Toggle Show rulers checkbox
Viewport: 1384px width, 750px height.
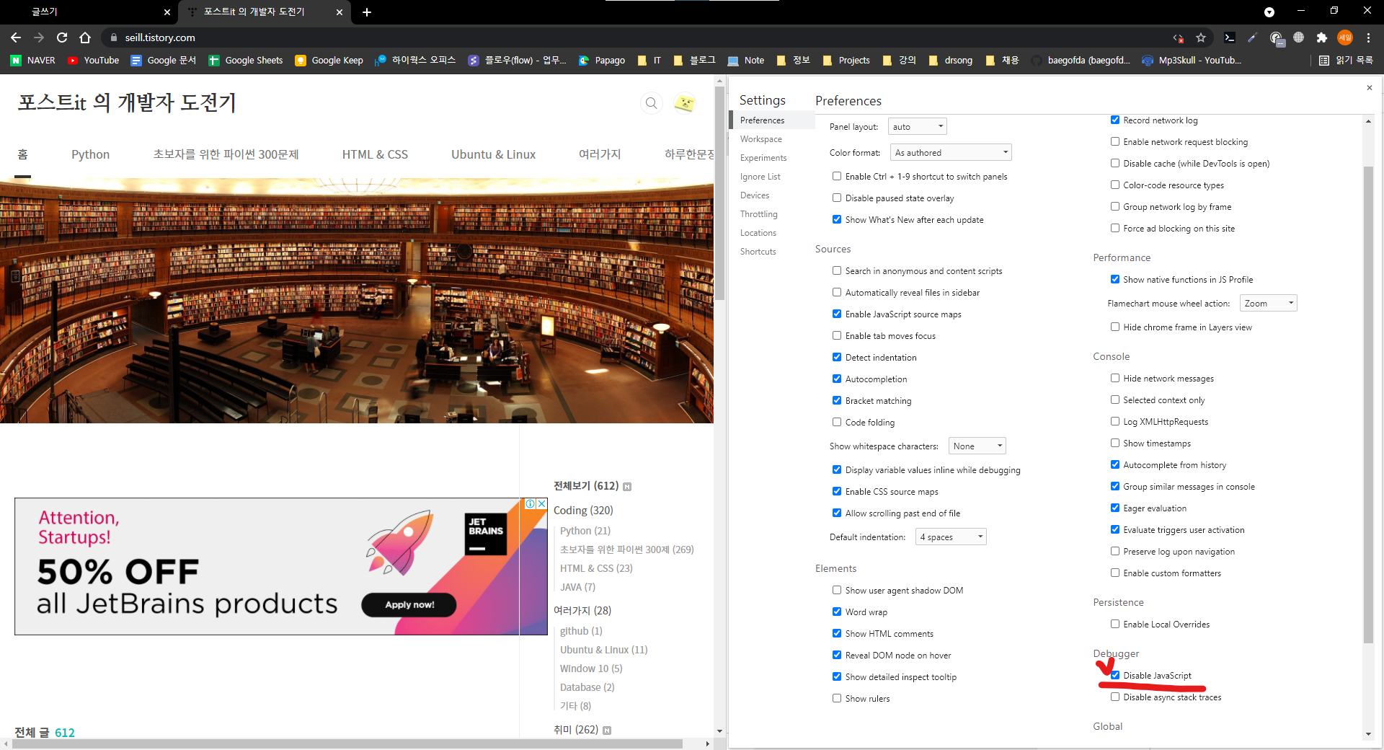[837, 699]
